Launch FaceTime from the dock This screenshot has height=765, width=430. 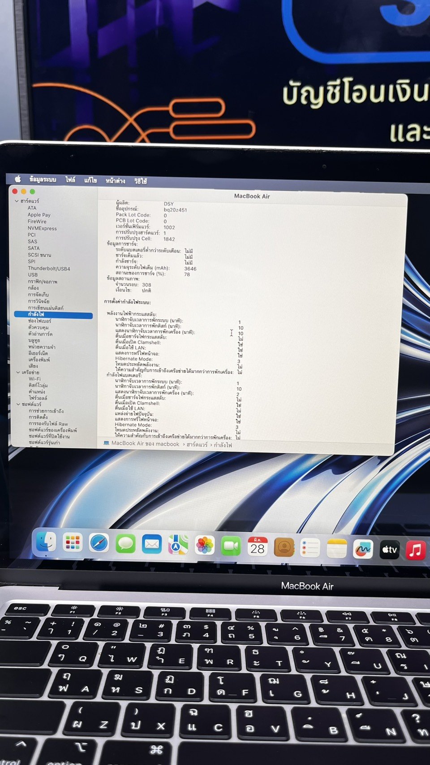click(x=231, y=546)
